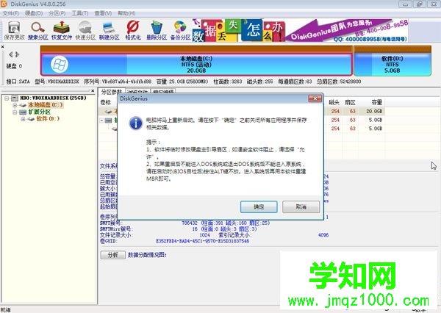
Task: Click the Windows logo on the C: partition bar
Action: tap(60, 64)
